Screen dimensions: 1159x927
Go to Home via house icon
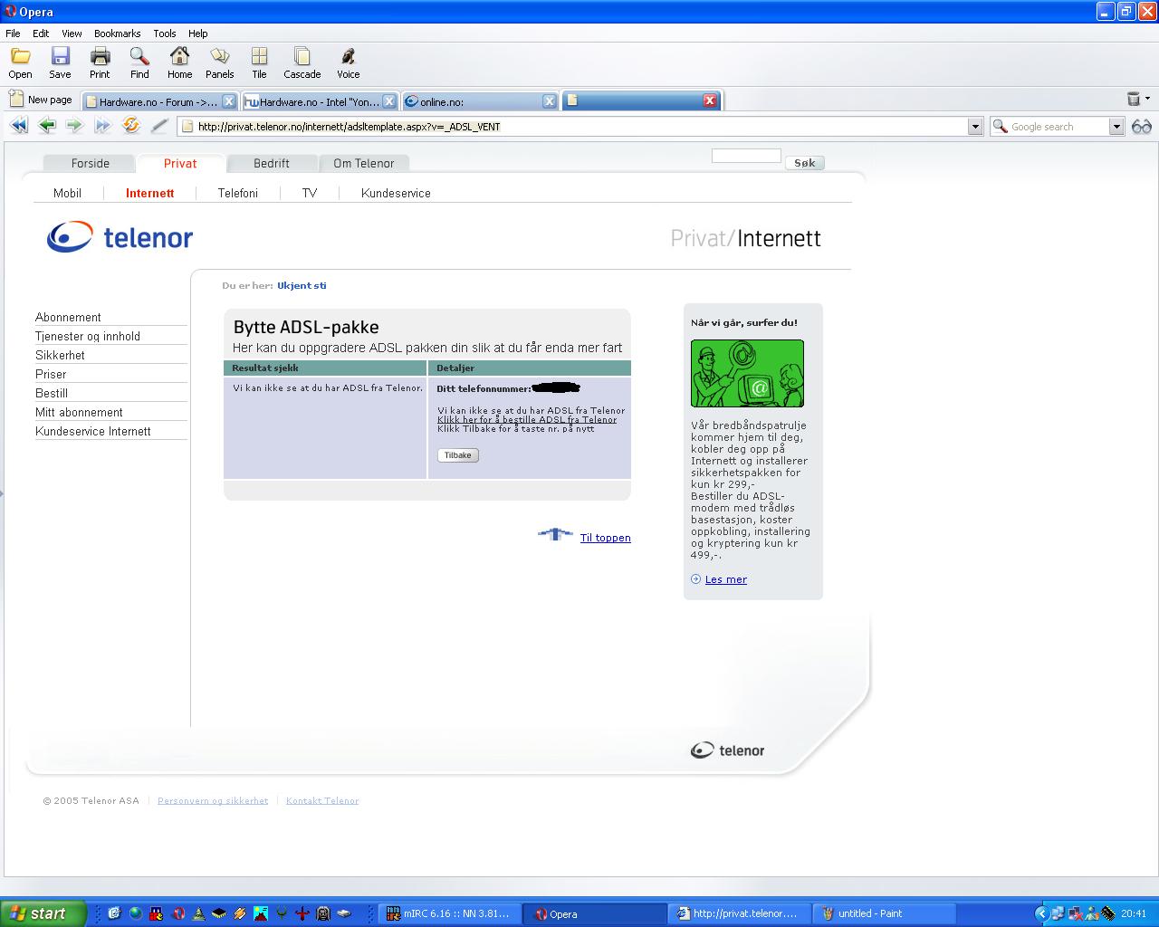coord(179,56)
